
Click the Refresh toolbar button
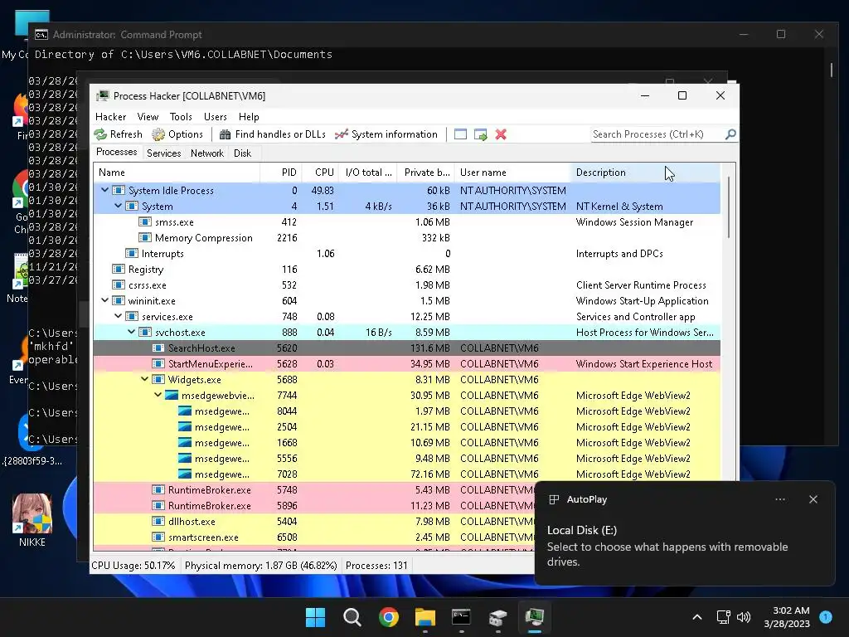[x=118, y=134]
